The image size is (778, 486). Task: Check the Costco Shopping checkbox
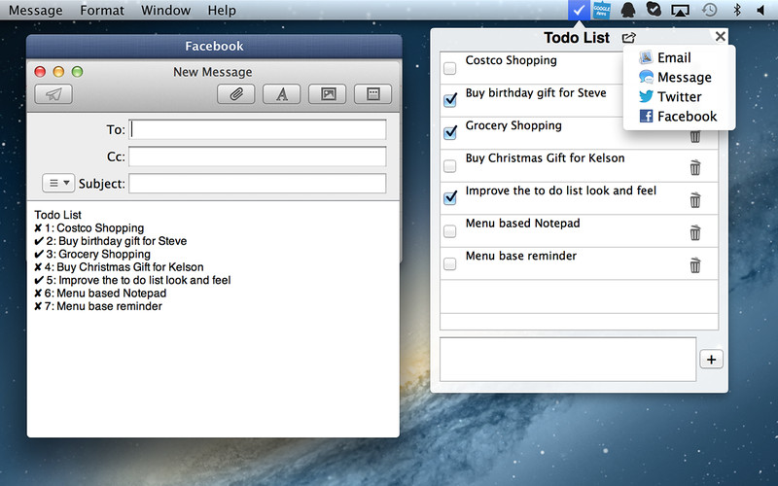click(x=449, y=68)
